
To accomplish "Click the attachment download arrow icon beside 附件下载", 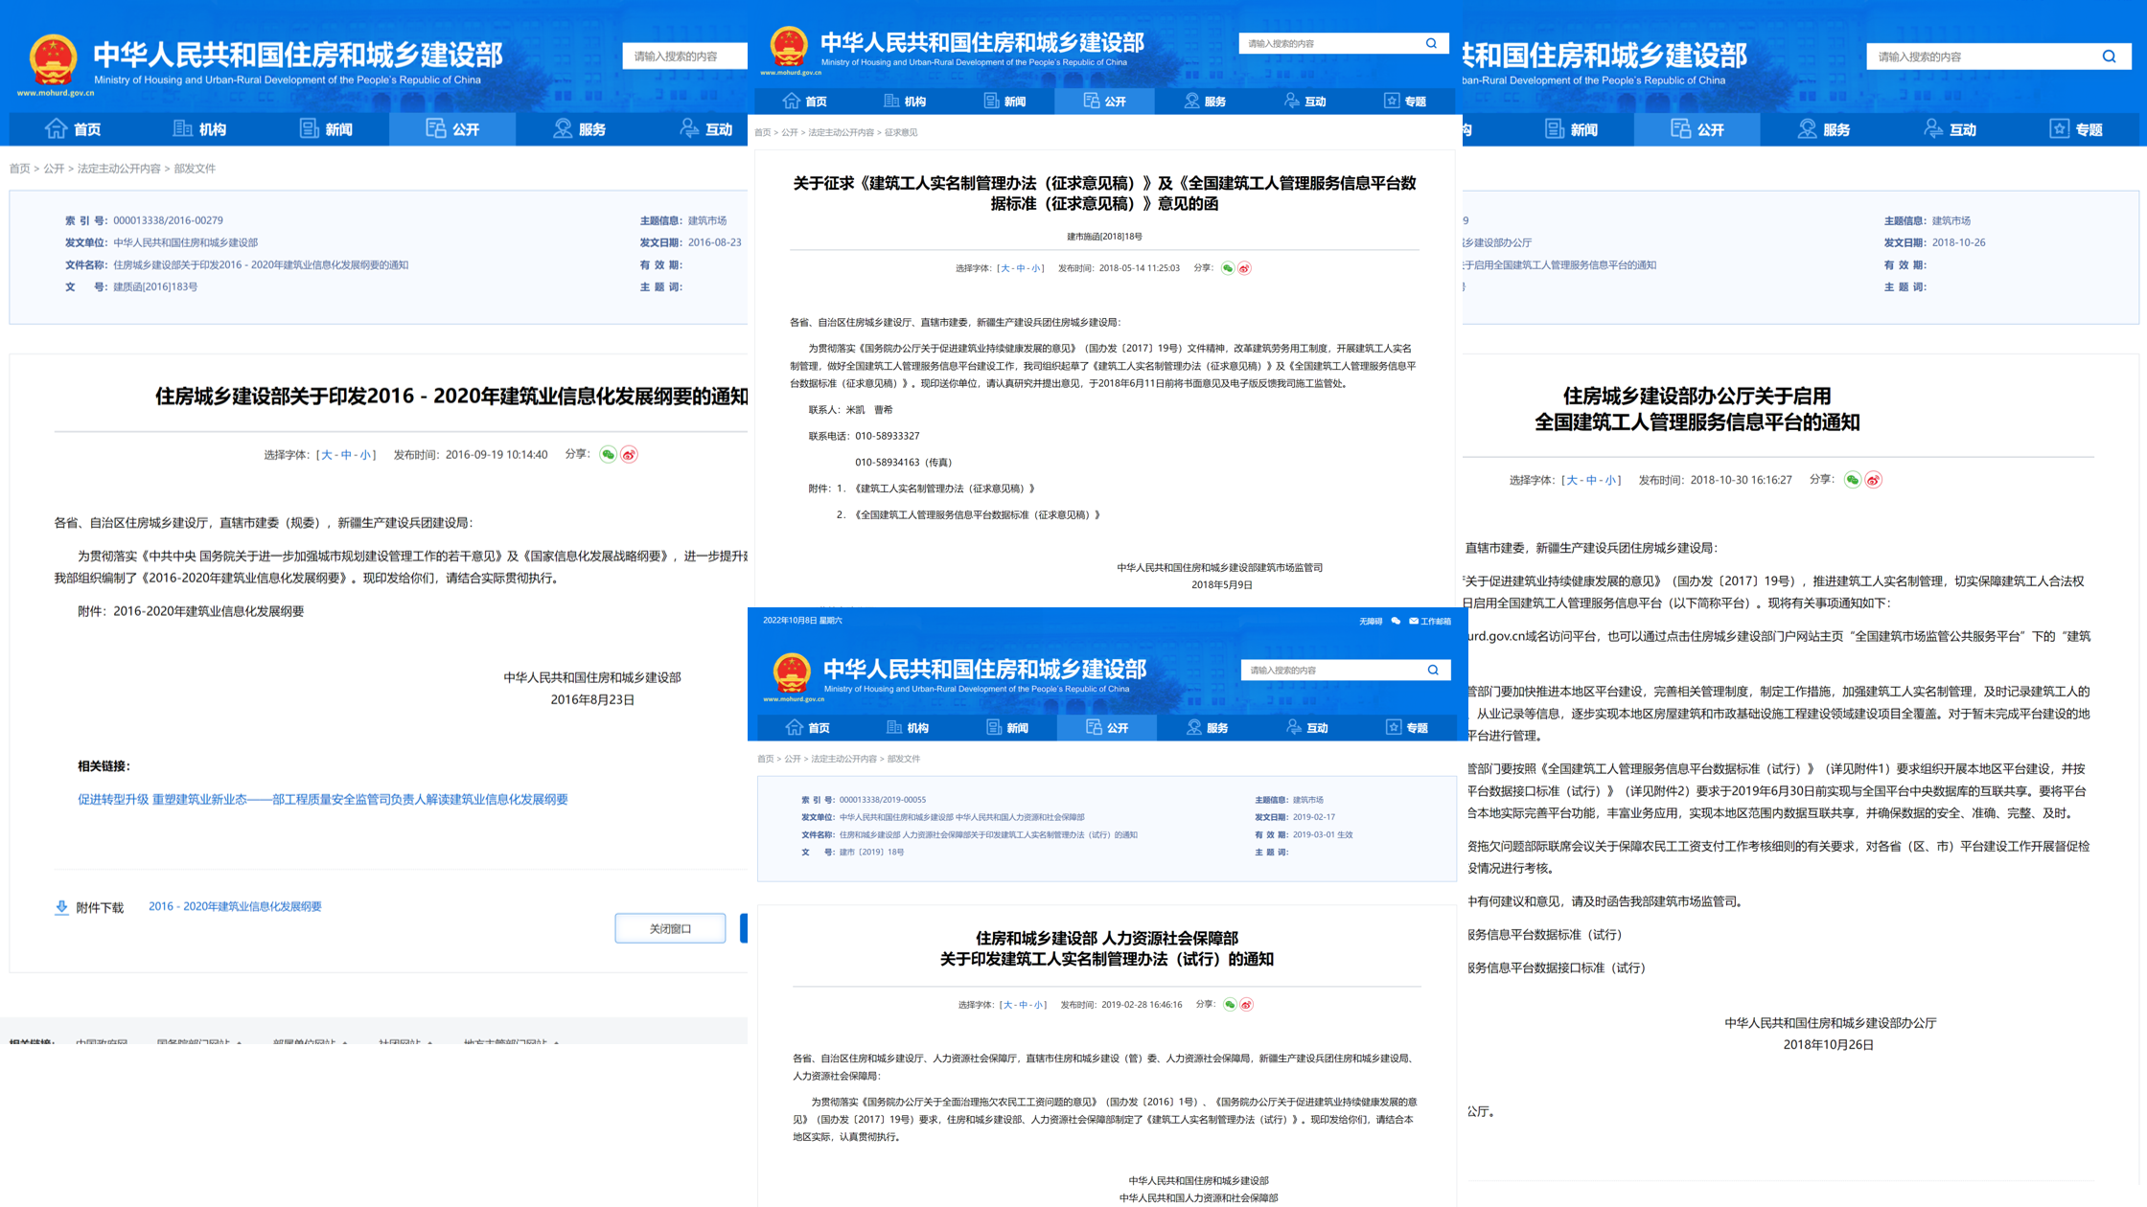I will tap(61, 907).
